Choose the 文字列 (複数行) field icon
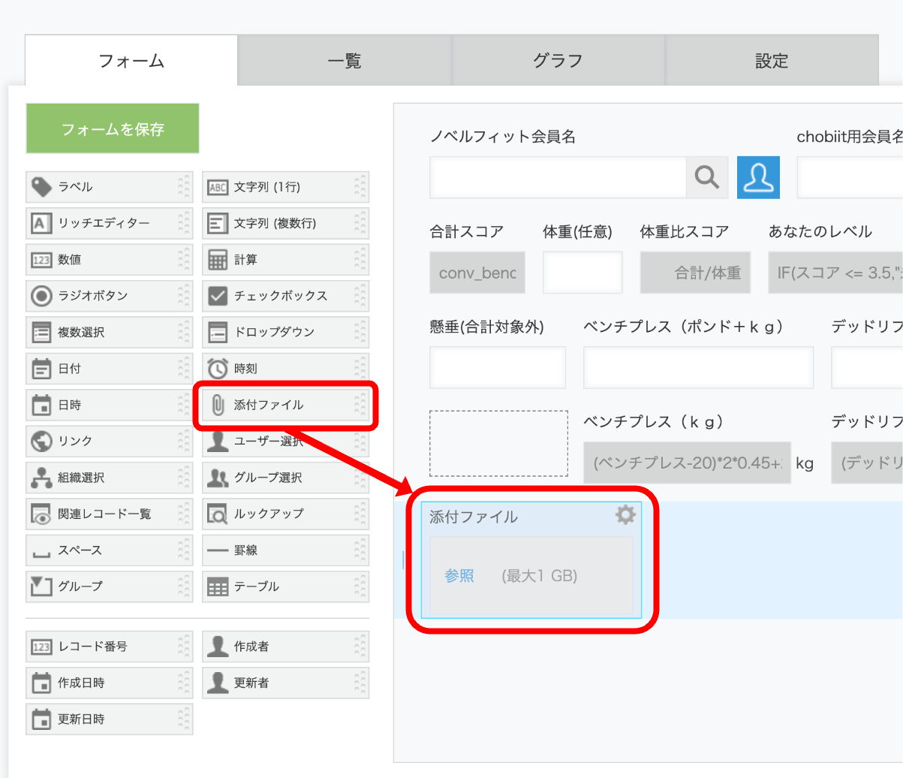This screenshot has height=778, width=903. [218, 223]
